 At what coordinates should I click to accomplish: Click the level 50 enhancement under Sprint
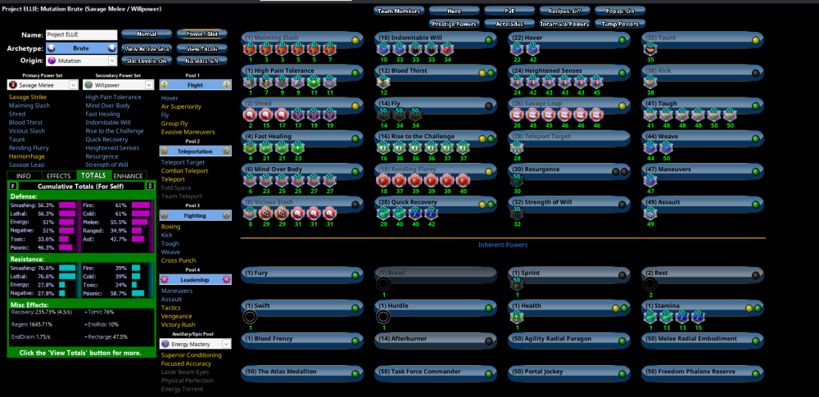click(516, 283)
